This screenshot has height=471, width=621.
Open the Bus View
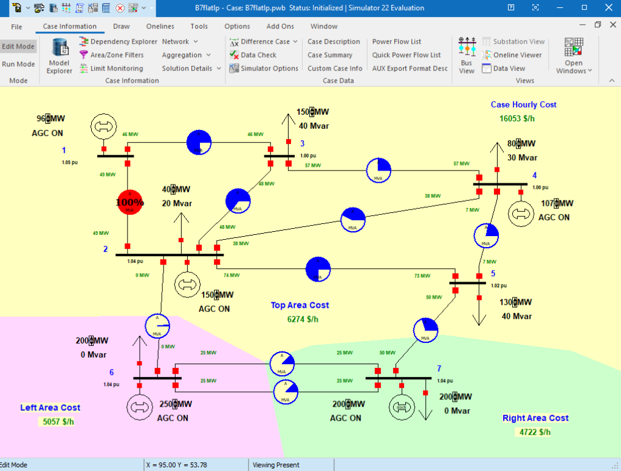coord(466,56)
